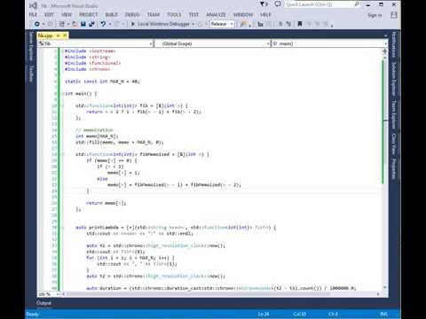This screenshot has width=426, height=319.
Task: Open the Toolbox side tab
Action: (x=31, y=74)
